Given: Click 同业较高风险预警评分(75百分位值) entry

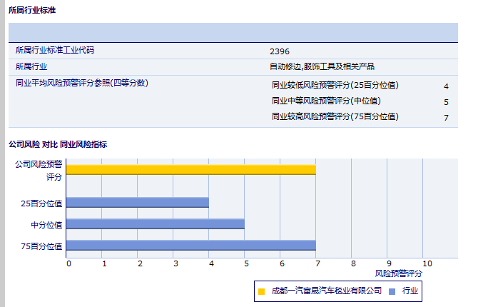Looking at the screenshot, I should 335,116.
